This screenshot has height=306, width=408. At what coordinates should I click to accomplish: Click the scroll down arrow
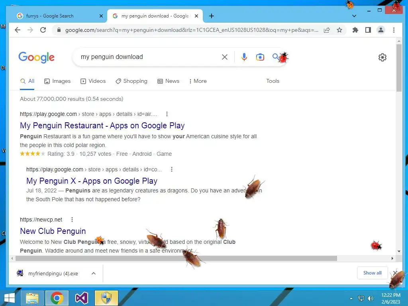point(399,251)
